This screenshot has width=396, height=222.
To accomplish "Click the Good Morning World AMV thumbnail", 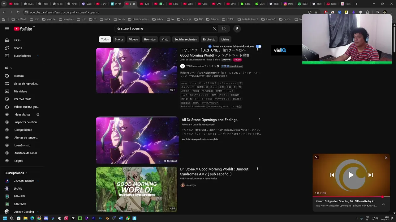I will coord(136,189).
